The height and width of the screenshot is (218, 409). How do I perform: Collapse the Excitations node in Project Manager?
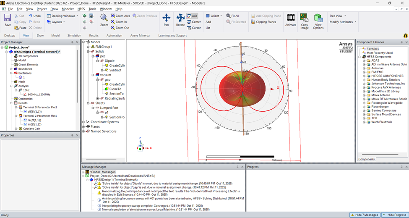pyautogui.click(x=11, y=73)
